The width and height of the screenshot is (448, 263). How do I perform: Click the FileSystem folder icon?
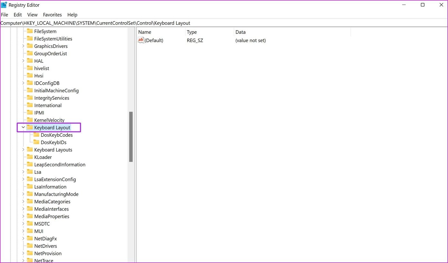[x=30, y=31]
